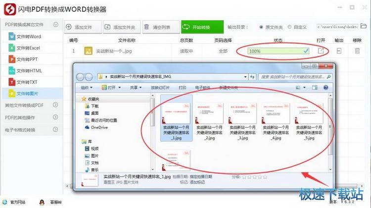Open address bar history dropdown in Explorer

click(x=245, y=77)
